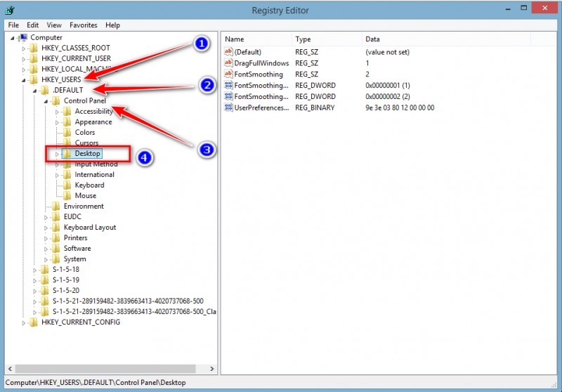Click the International folder icon
Viewport: 562px width, 392px height.
click(67, 174)
